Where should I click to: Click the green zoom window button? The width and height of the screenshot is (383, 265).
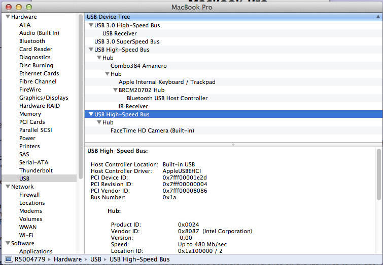(29, 7)
